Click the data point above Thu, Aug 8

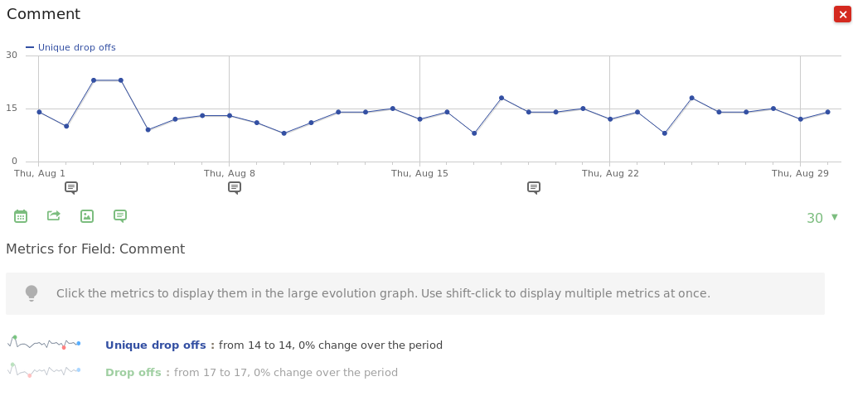230,116
